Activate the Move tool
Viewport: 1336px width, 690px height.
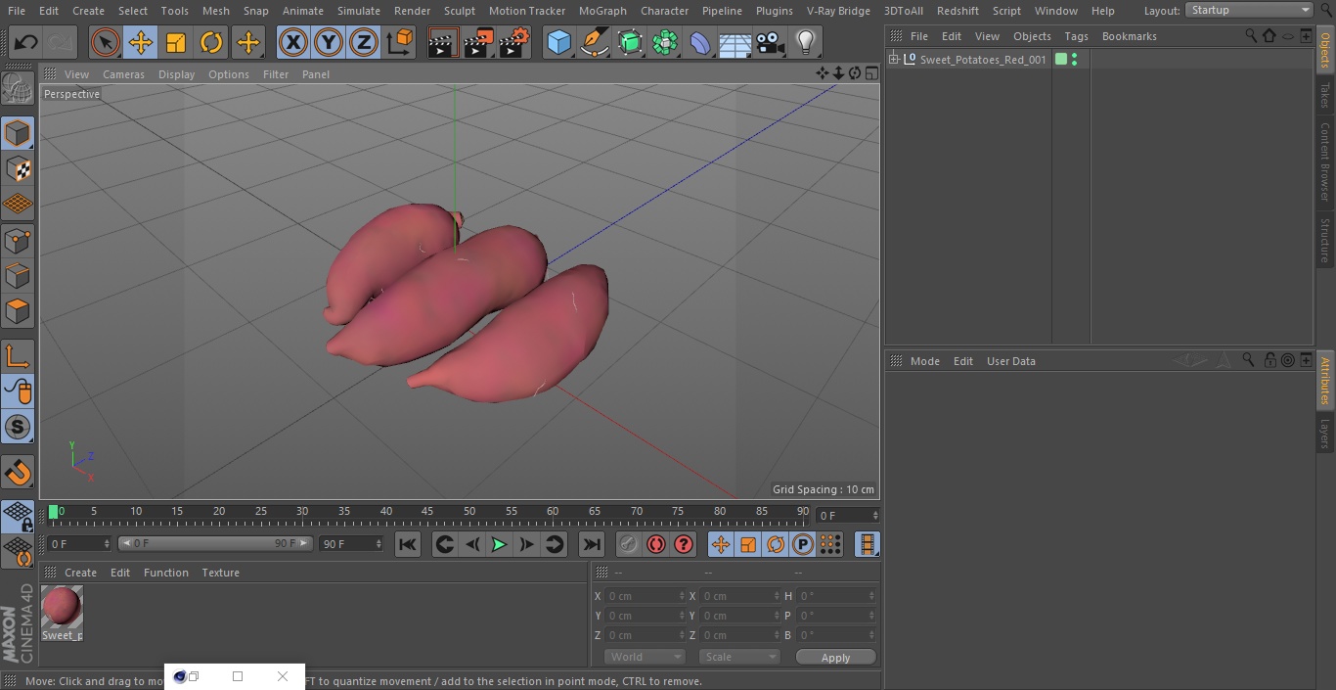tap(141, 42)
